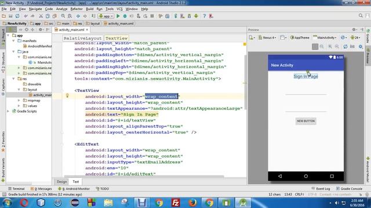Open the orientation dropdown in Preview
Image resolution: width=371 pixels, height=208 pixels.
pyautogui.click(x=283, y=38)
